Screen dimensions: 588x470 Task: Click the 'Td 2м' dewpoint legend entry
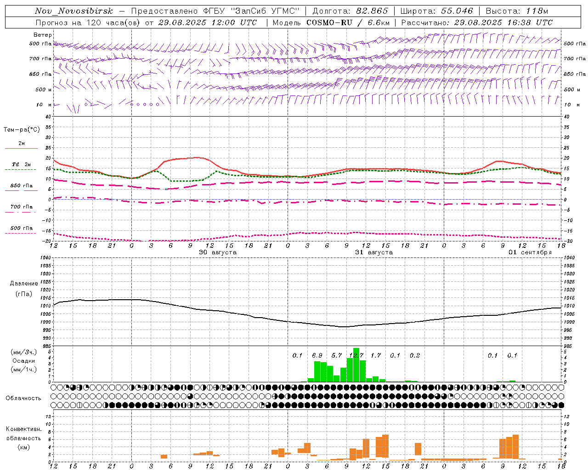coord(22,164)
